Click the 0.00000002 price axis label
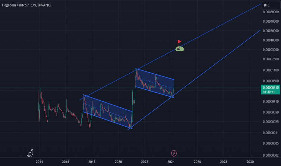The height and width of the screenshot is (166, 281). coord(271,155)
